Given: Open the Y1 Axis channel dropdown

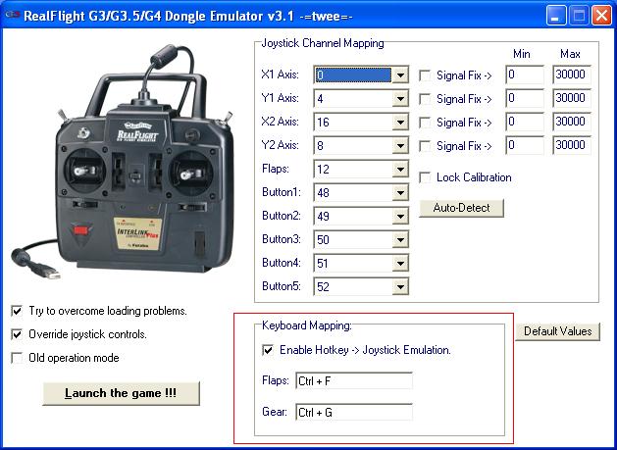Looking at the screenshot, I should tap(400, 98).
